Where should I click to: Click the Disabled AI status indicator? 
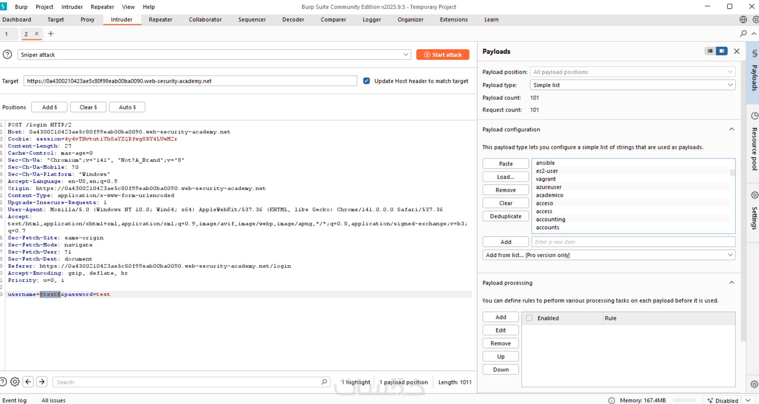(x=723, y=400)
